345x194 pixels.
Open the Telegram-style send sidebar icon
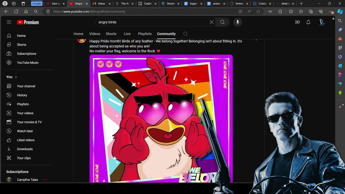click(x=340, y=84)
